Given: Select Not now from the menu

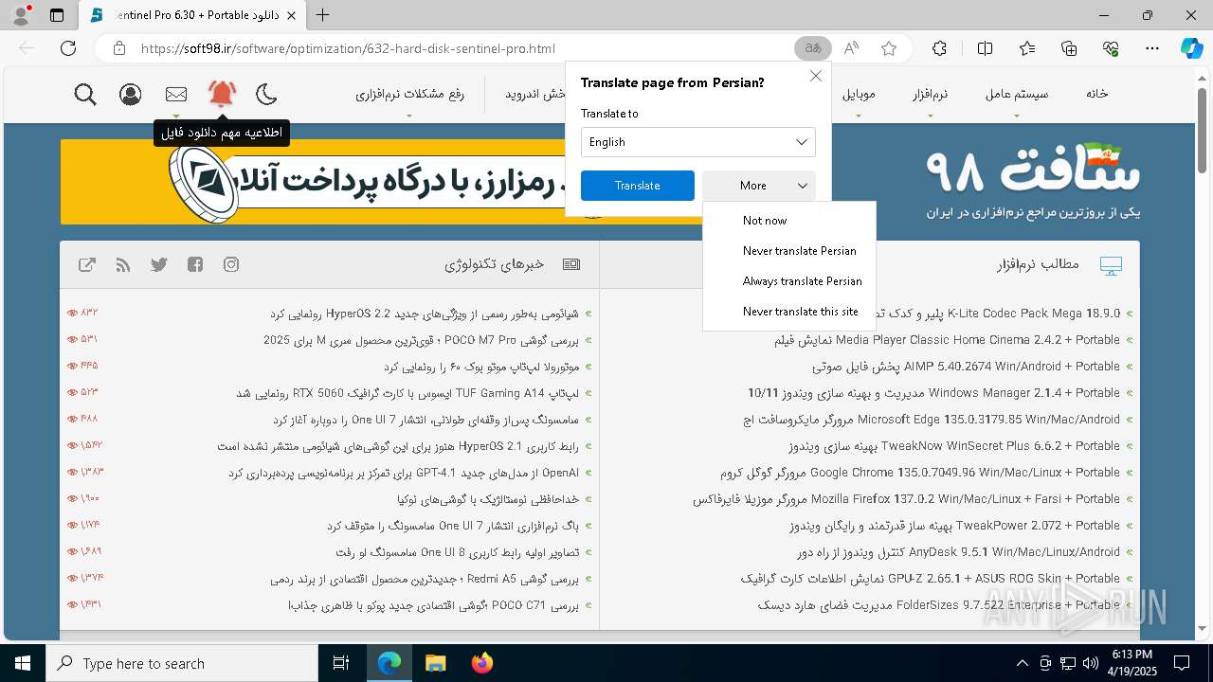Looking at the screenshot, I should [x=765, y=221].
